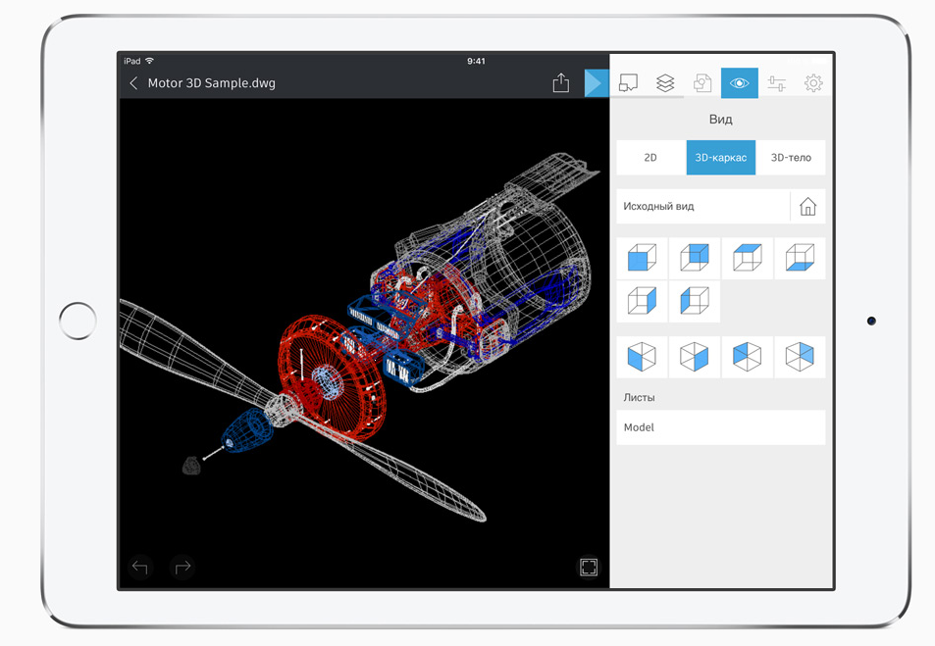The image size is (935, 646).
Task: Tap the Wi-Fi status icon
Action: [150, 61]
